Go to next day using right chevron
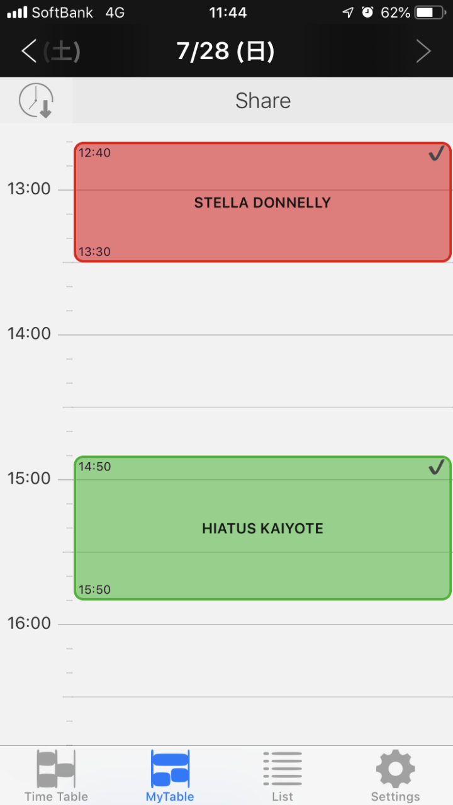The width and height of the screenshot is (453, 805). click(x=423, y=52)
